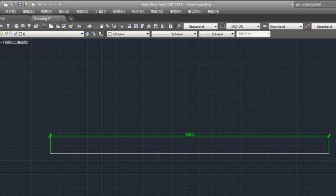Click the new tab plus button
The image size is (336, 196).
click(x=71, y=19)
